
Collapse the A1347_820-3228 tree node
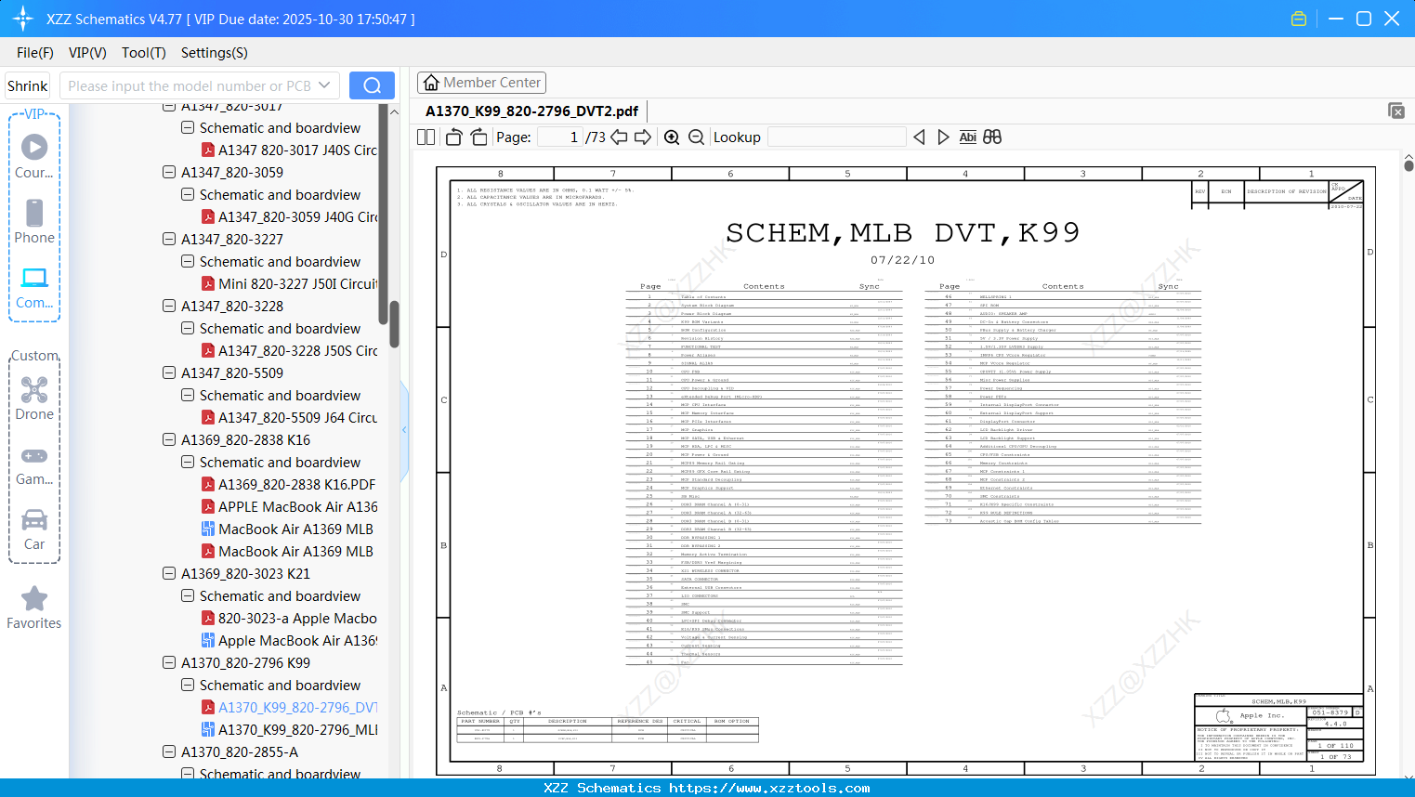tap(169, 306)
